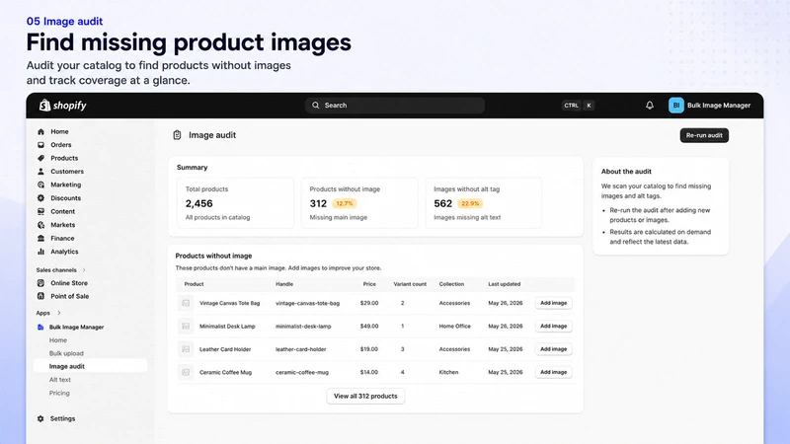Click the minimalist-desk-lamp handle
Image resolution: width=790 pixels, height=444 pixels.
coord(303,327)
